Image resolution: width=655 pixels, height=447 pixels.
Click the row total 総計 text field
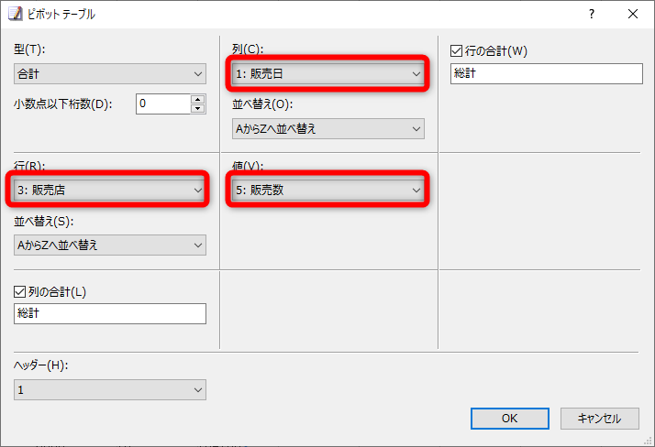tap(547, 74)
